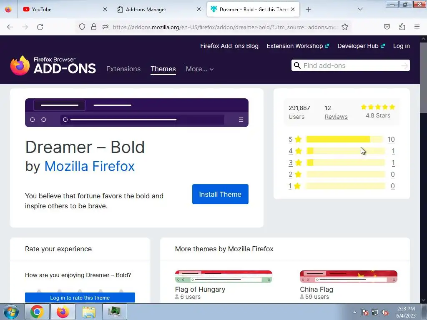Close the YouTube tab
The height and width of the screenshot is (320, 427).
[105, 9]
